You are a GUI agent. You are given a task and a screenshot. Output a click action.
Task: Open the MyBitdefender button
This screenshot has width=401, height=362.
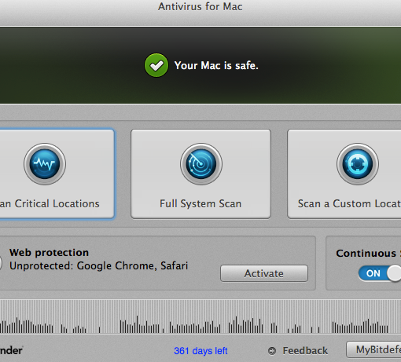point(373,349)
